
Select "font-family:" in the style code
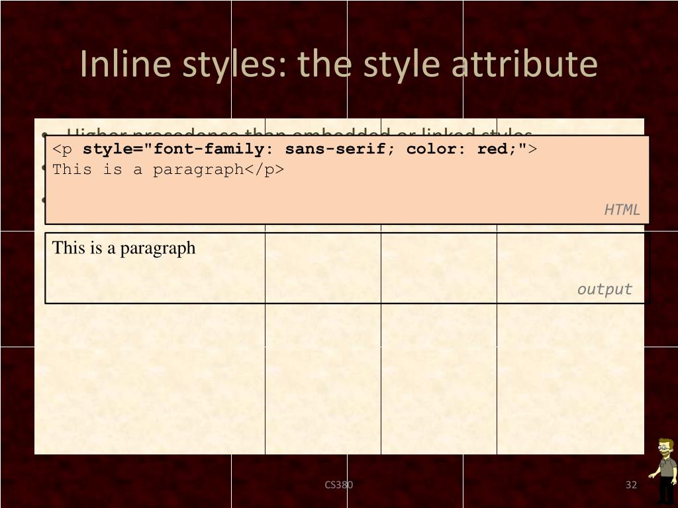coord(214,149)
